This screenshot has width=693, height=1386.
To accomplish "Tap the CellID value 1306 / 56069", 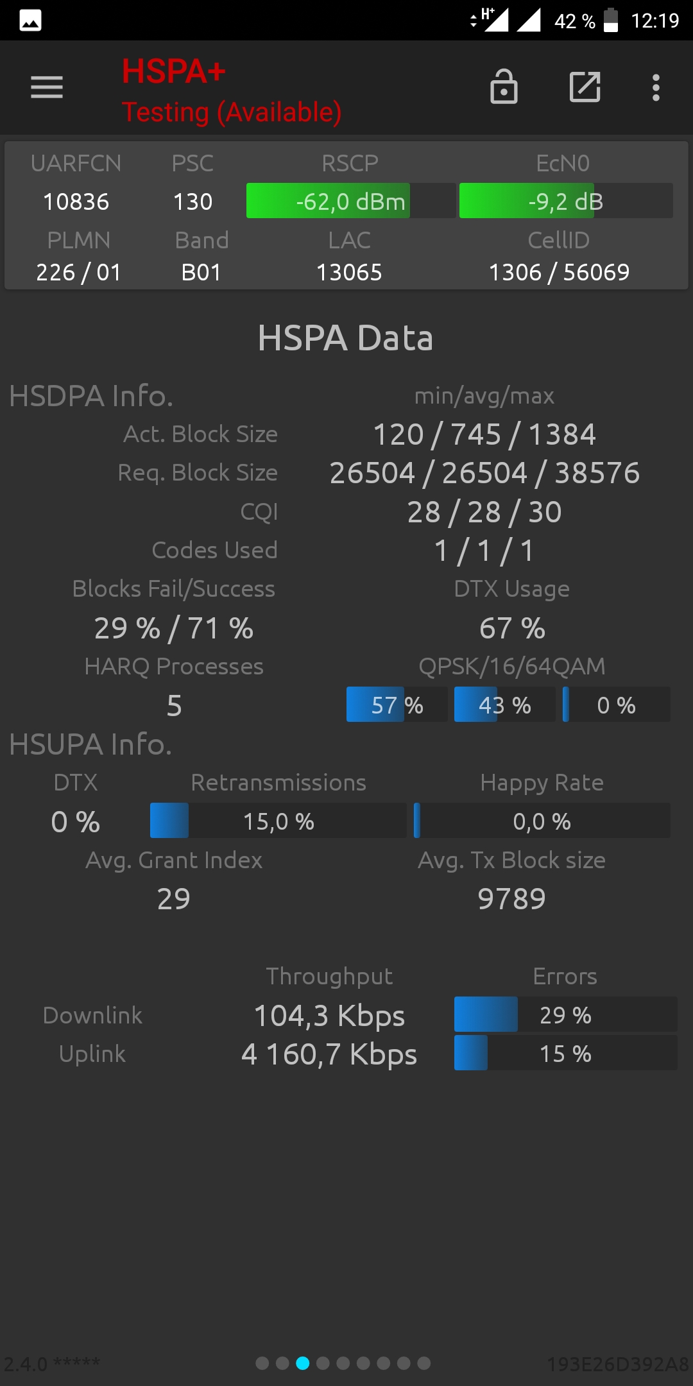I will coord(560,272).
